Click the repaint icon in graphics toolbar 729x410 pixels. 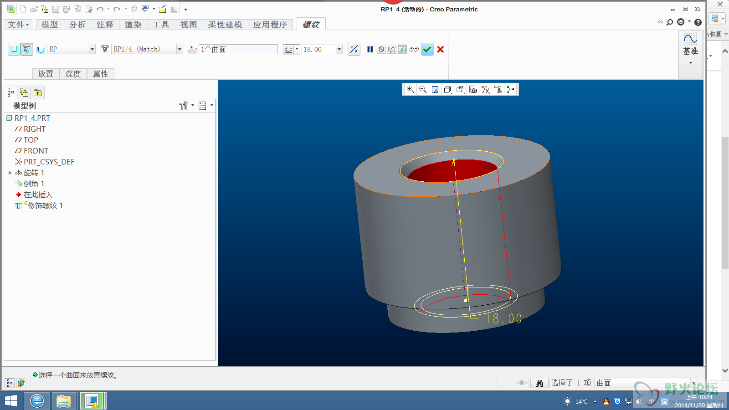point(435,89)
